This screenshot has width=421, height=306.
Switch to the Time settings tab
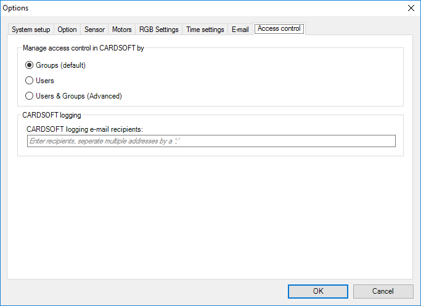[205, 30]
